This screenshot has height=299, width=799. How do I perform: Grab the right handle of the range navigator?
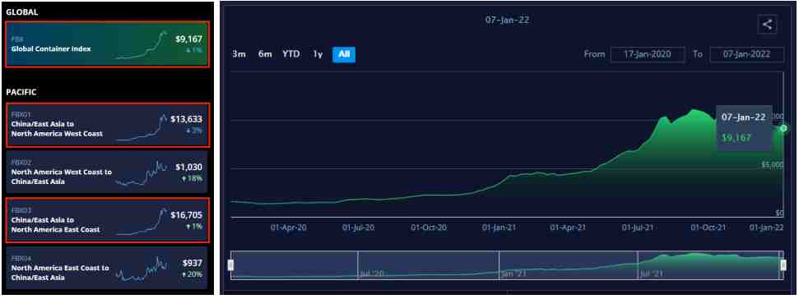click(x=783, y=265)
